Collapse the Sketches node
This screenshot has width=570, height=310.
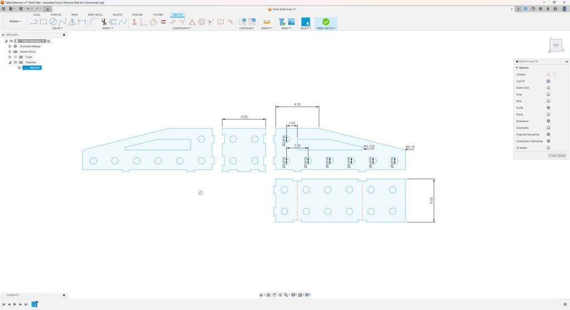point(10,62)
